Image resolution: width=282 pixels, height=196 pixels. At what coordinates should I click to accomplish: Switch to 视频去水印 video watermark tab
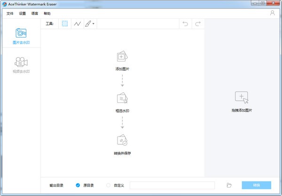(x=21, y=64)
